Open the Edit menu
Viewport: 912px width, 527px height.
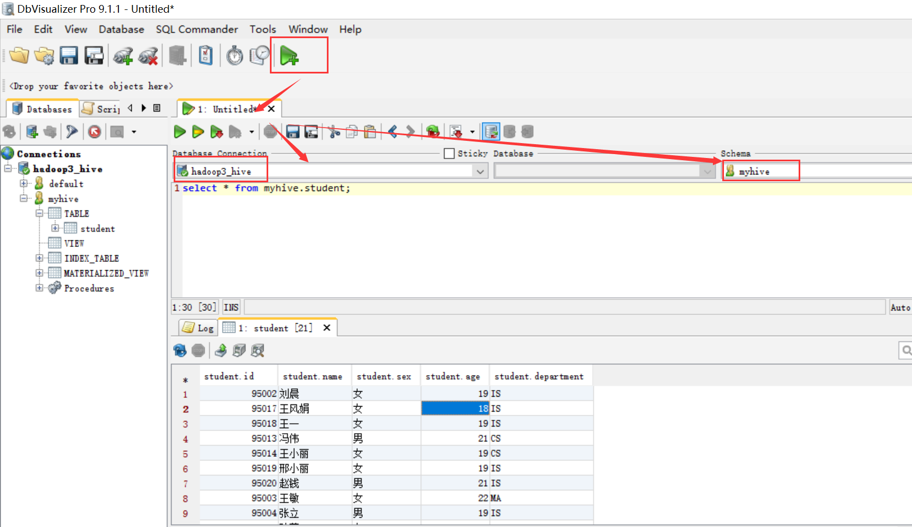click(43, 29)
